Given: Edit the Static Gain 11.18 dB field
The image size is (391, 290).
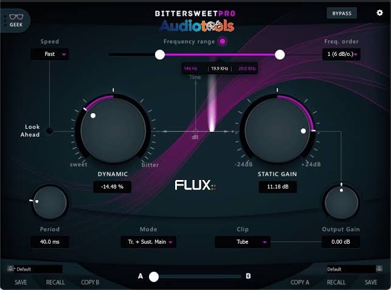Looking at the screenshot, I should point(278,187).
